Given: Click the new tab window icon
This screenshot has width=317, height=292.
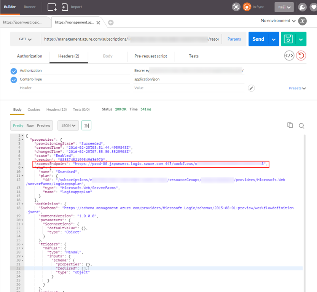Looking at the screenshot, I should click(52, 7).
